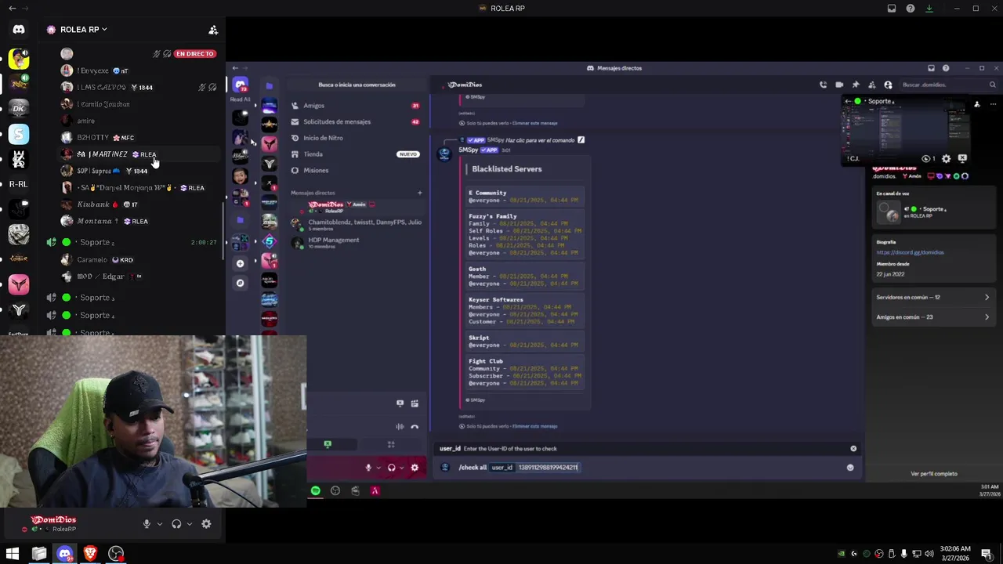Click back arrow on Soporte stream popout
Image resolution: width=1003 pixels, height=564 pixels.
coord(848,101)
